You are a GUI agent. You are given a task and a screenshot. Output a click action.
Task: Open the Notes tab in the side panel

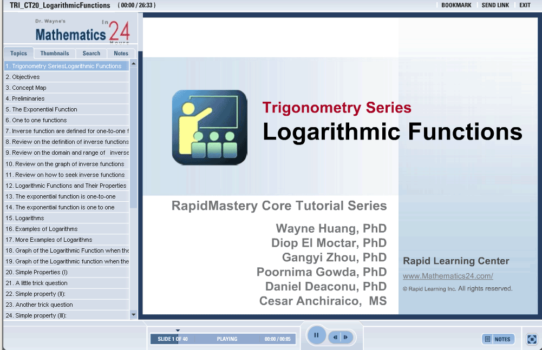121,53
